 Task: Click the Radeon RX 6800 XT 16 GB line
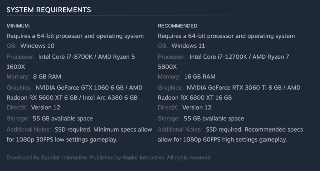(195, 98)
